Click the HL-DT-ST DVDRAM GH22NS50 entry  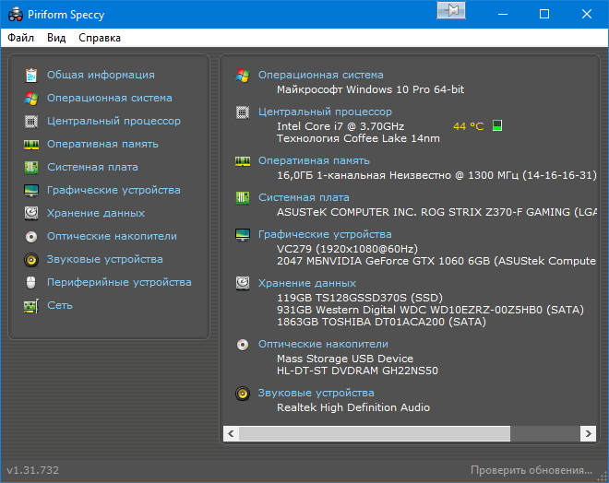tap(357, 371)
